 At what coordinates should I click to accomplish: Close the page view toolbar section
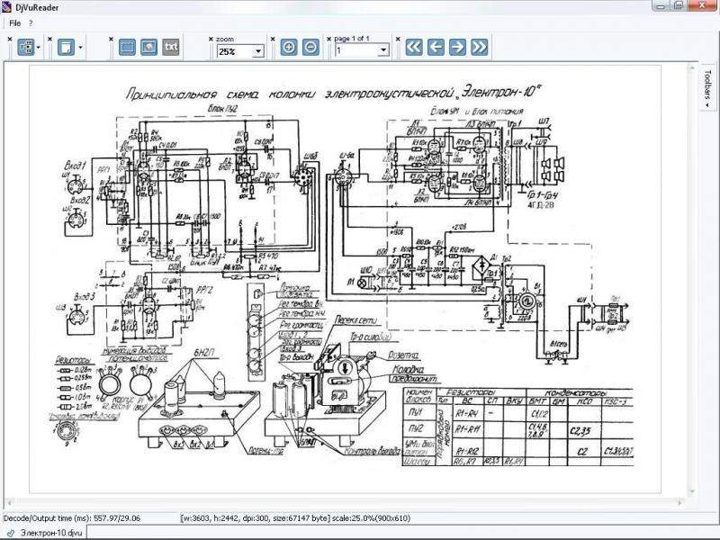coord(50,40)
